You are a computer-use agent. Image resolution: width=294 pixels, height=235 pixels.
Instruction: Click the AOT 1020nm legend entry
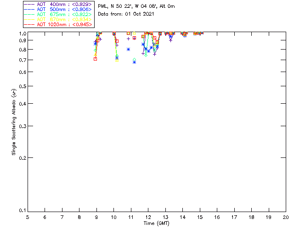coord(58,24)
